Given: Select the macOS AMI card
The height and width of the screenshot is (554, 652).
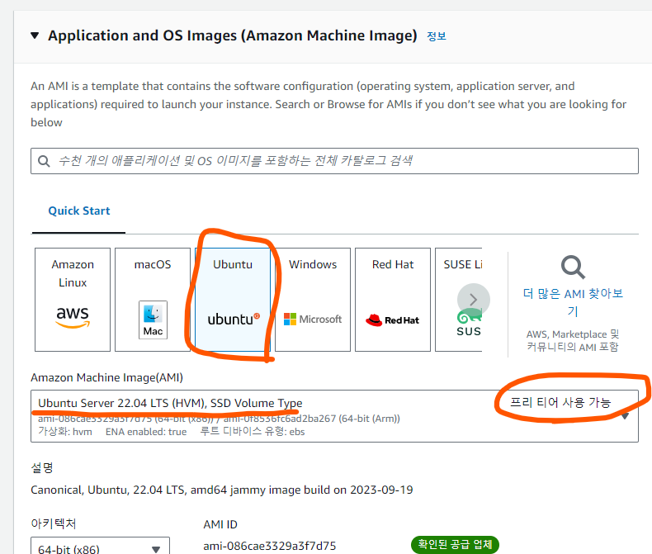Looking at the screenshot, I should tap(153, 300).
